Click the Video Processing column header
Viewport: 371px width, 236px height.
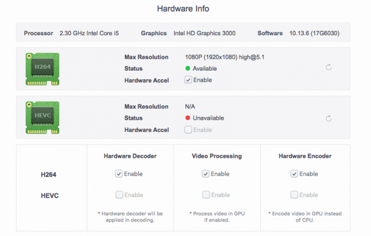tap(217, 156)
